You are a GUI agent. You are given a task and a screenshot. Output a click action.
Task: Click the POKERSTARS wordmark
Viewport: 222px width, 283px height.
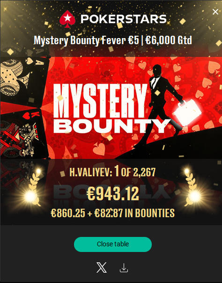(124, 19)
